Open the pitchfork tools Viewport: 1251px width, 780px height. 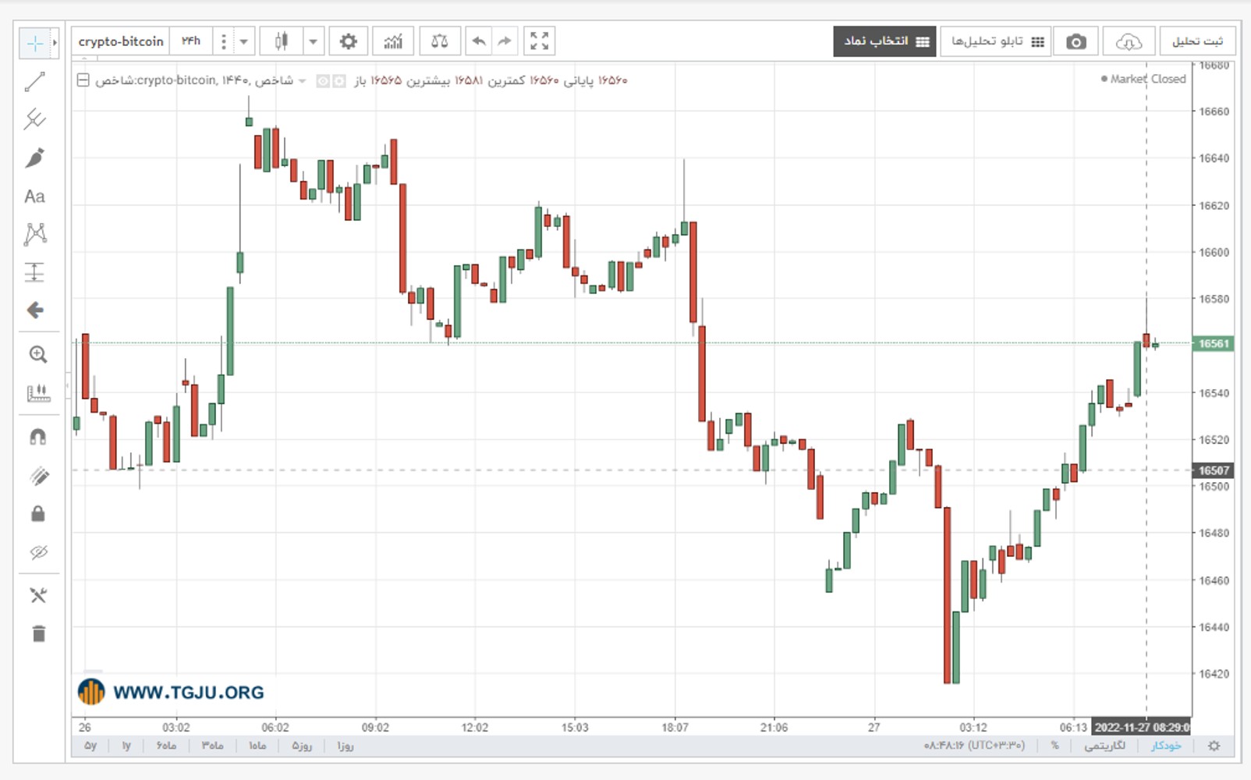pos(35,119)
